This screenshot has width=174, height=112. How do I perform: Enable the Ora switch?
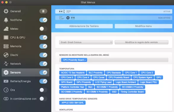click(x=43, y=90)
